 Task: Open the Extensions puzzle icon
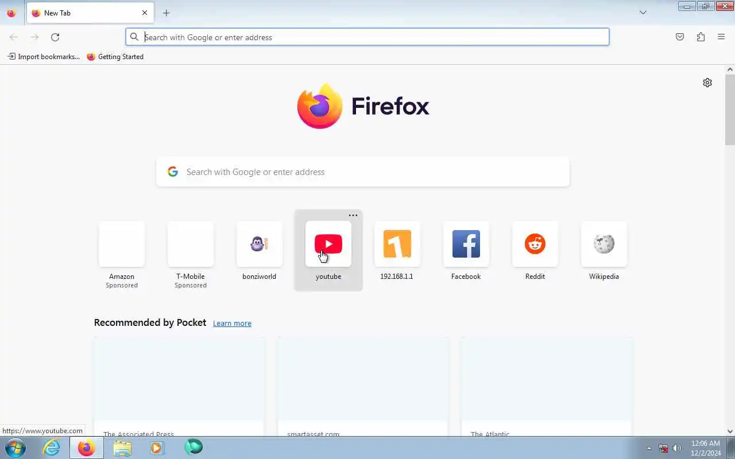[x=701, y=37]
